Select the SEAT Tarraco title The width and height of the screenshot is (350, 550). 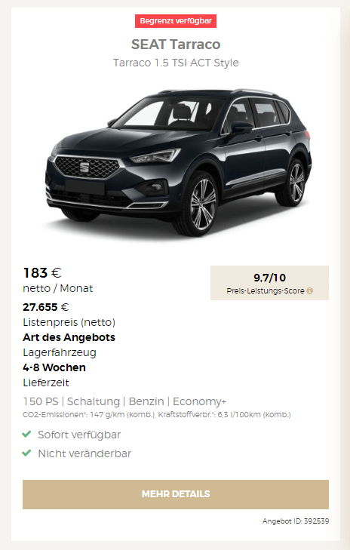176,45
